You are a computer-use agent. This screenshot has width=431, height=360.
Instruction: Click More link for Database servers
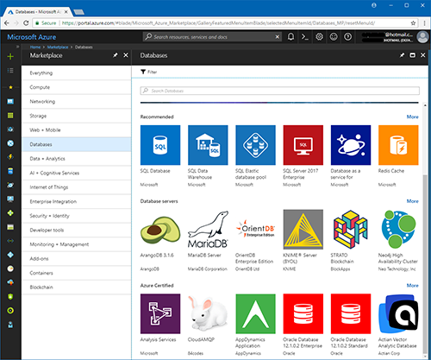coord(412,201)
